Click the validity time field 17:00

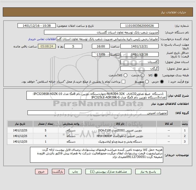101,54
